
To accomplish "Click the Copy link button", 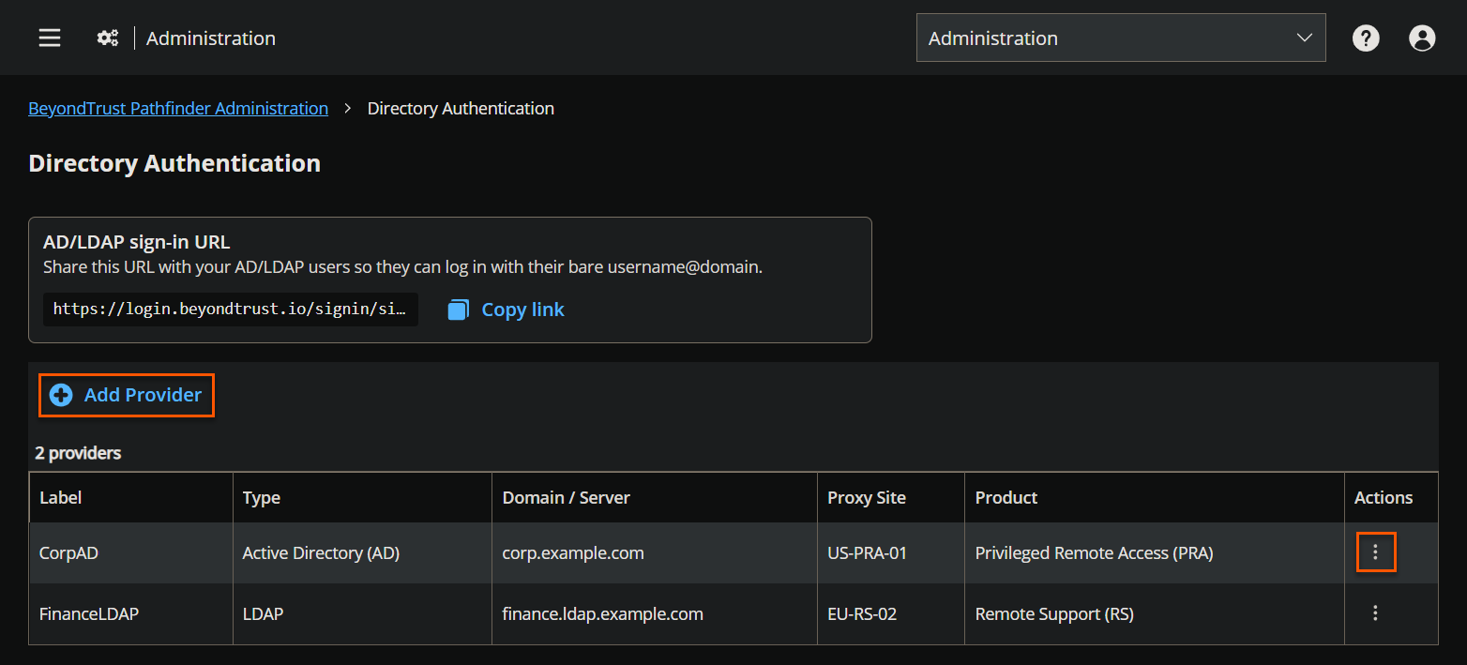I will coord(507,310).
